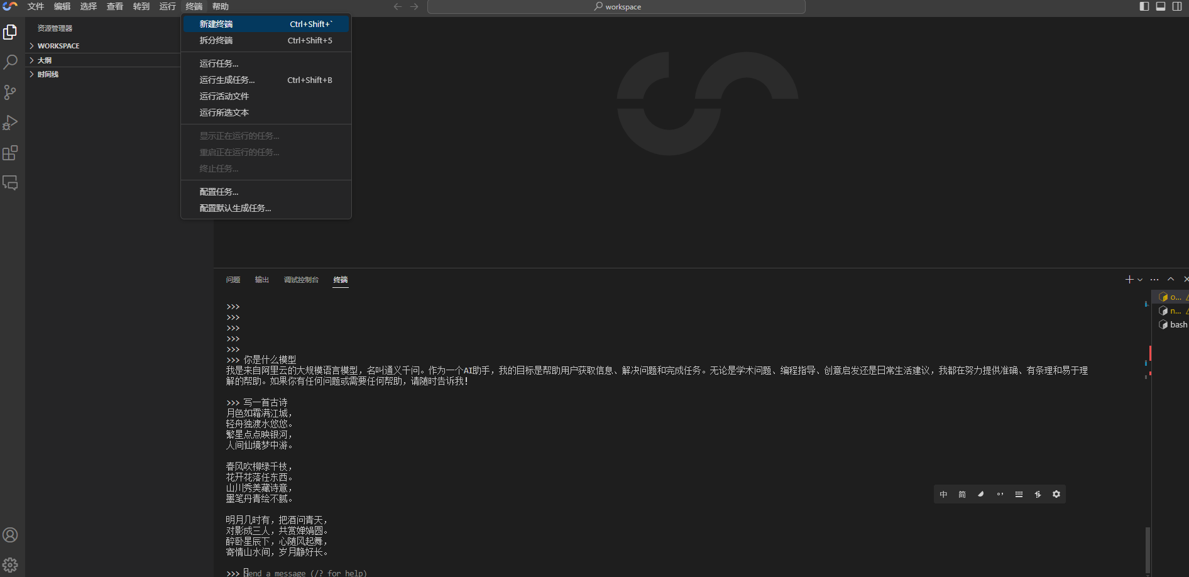Click the plus icon to add a terminal
Image resolution: width=1189 pixels, height=577 pixels.
1129,279
